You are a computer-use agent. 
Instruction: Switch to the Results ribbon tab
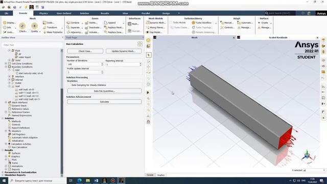tap(105, 13)
